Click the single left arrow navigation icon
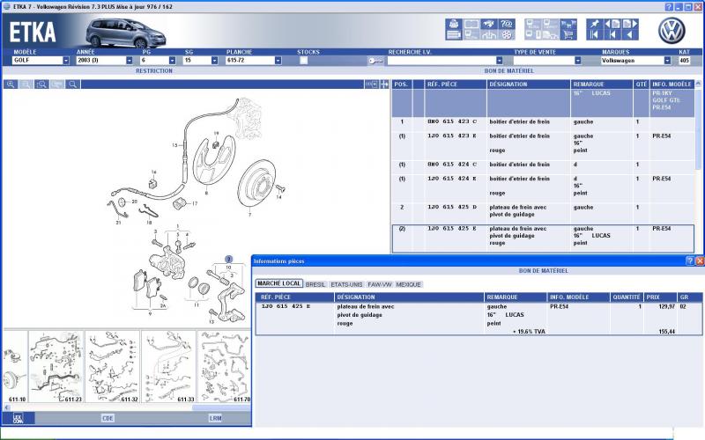 (630, 34)
